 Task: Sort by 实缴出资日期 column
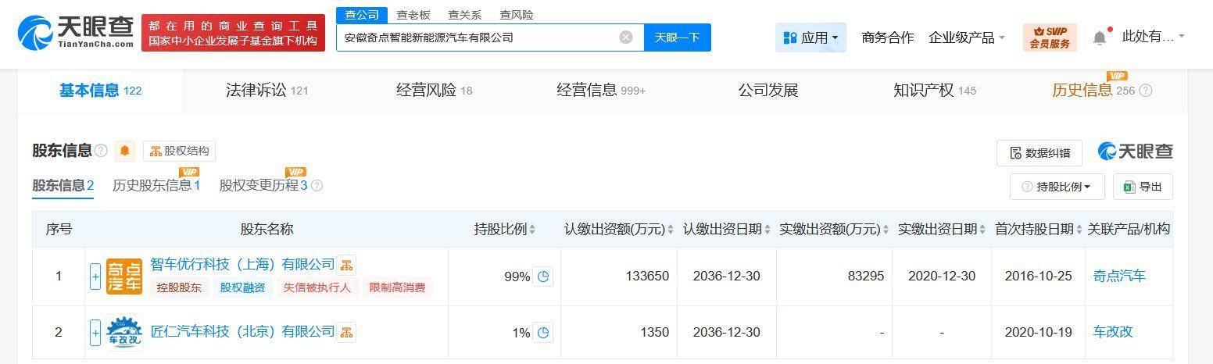point(982,230)
